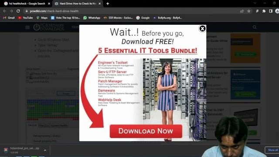279x157 pixels.
Task: Open Google bookmark
Action: coord(143,18)
